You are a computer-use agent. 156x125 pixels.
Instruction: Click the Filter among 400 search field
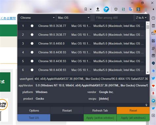pos(114,18)
